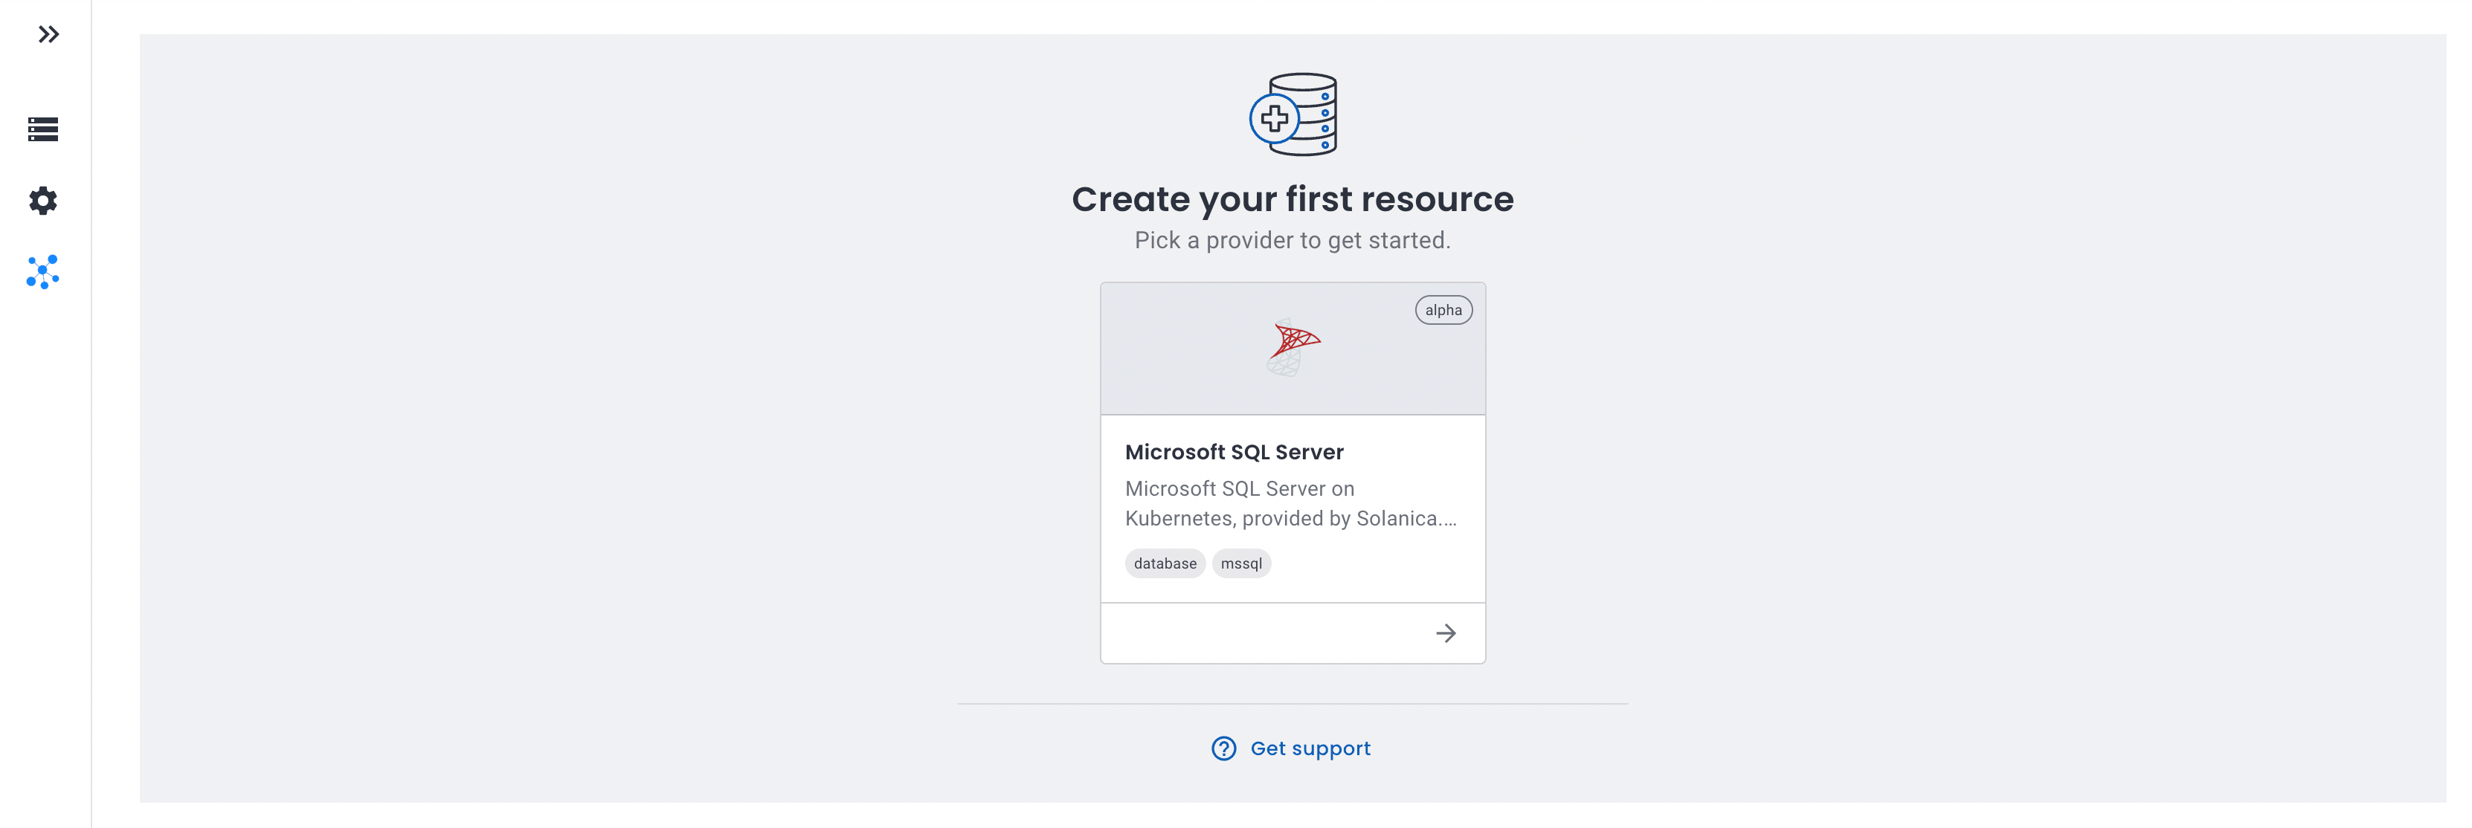Click the Kubernetes provider description text

click(1291, 504)
